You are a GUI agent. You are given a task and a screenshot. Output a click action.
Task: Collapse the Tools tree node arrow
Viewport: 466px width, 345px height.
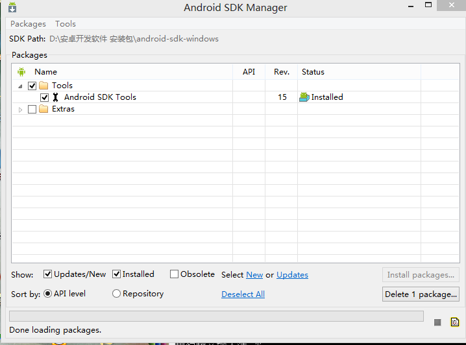pyautogui.click(x=20, y=86)
